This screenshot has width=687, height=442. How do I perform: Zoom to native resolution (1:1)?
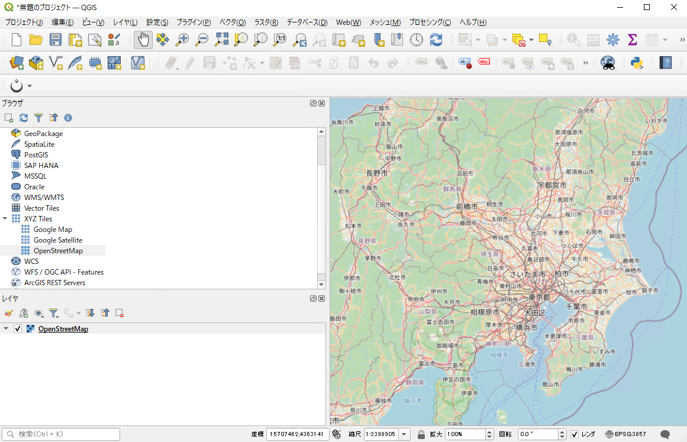click(x=280, y=40)
